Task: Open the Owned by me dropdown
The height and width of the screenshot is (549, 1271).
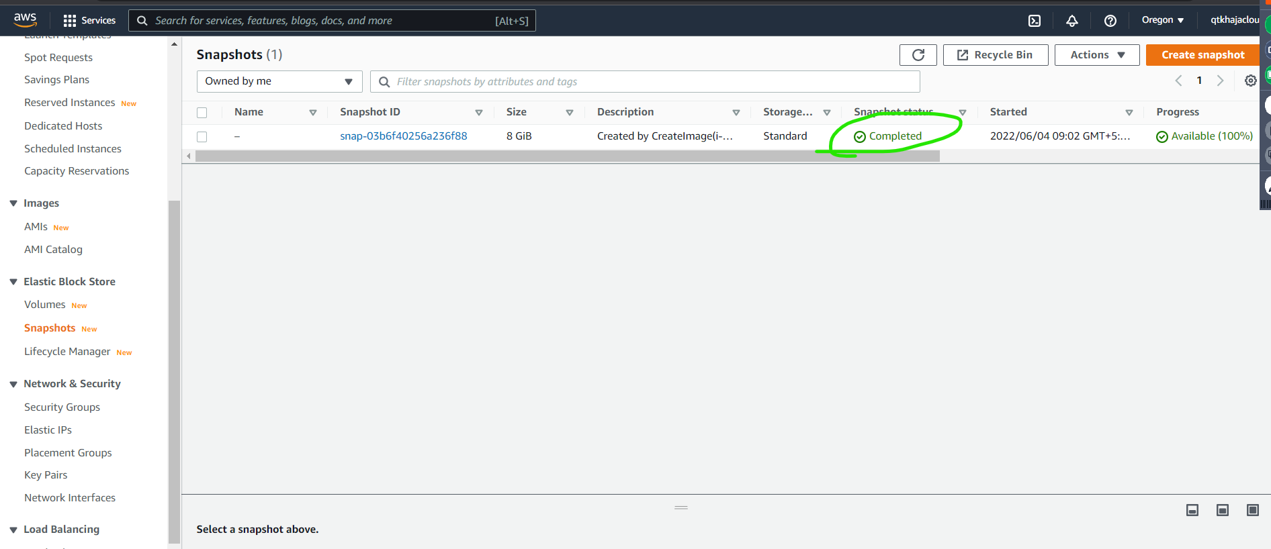Action: coord(279,82)
